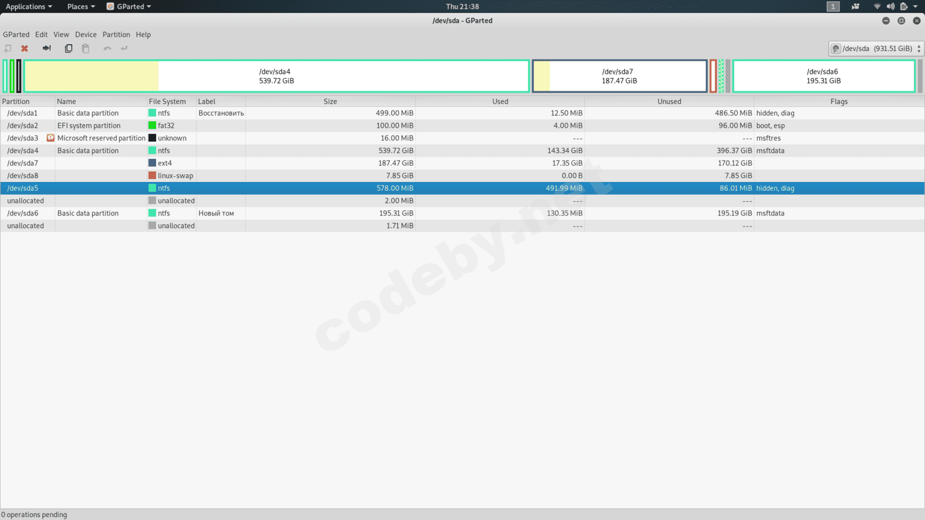Click the 'Восстановить' label cell

coord(221,113)
